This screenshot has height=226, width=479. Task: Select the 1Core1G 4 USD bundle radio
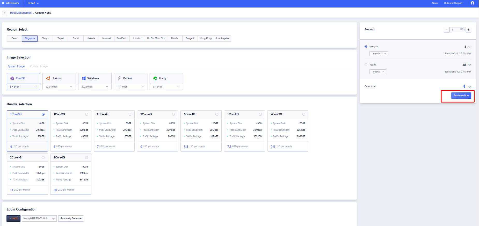pyautogui.click(x=43, y=114)
